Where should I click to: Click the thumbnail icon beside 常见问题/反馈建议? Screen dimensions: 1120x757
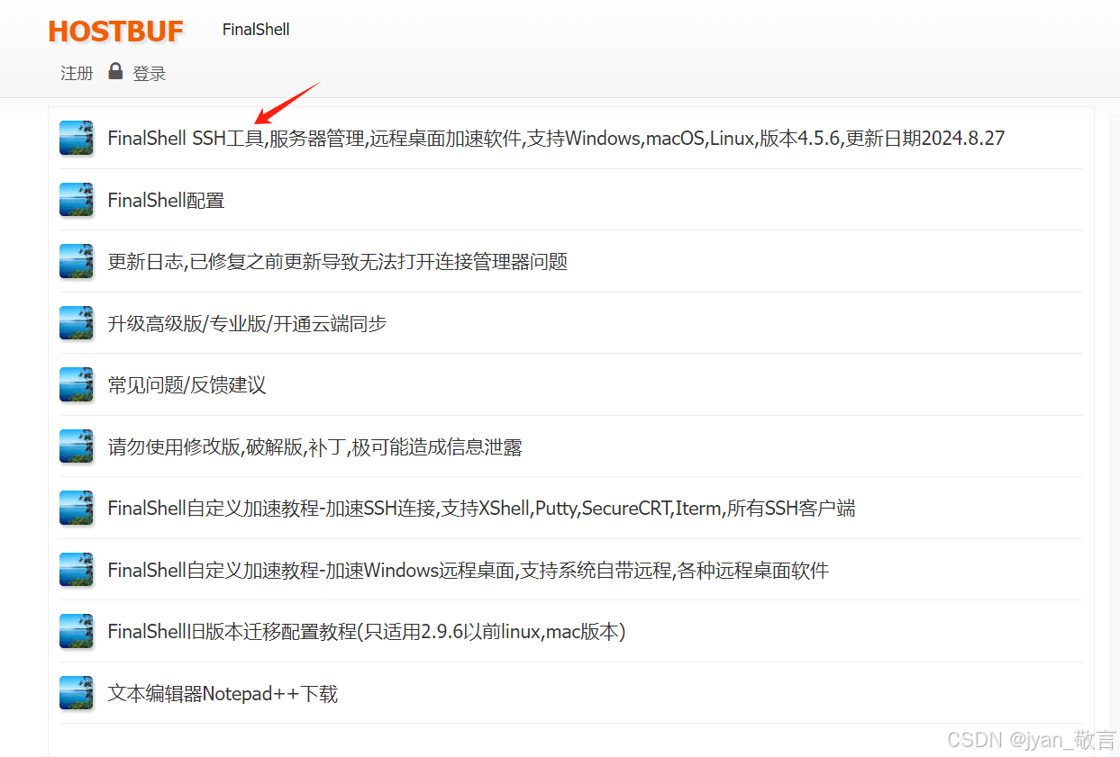pyautogui.click(x=77, y=384)
